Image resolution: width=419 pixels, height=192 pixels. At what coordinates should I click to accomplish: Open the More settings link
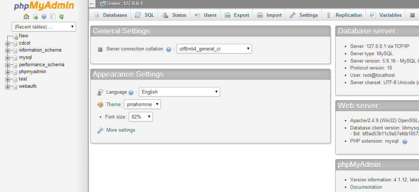121,130
